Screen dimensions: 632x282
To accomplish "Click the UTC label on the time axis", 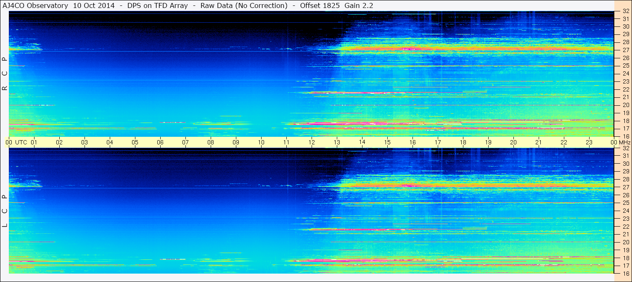I will (21, 142).
